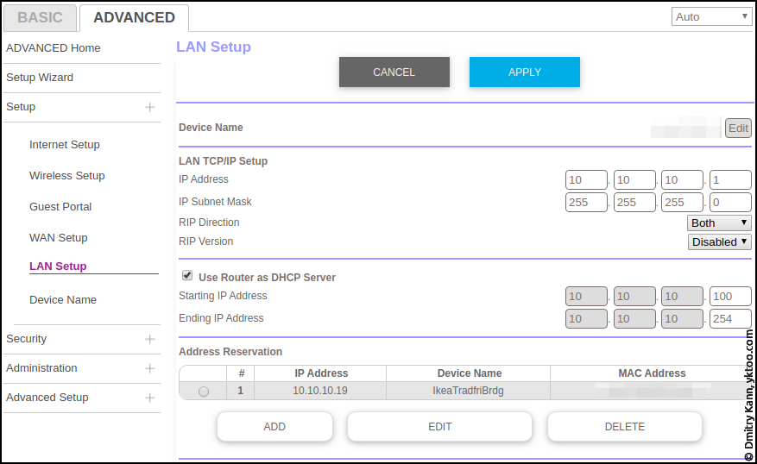
Task: Click first grayed octet of Starting IP Address
Action: (x=586, y=296)
